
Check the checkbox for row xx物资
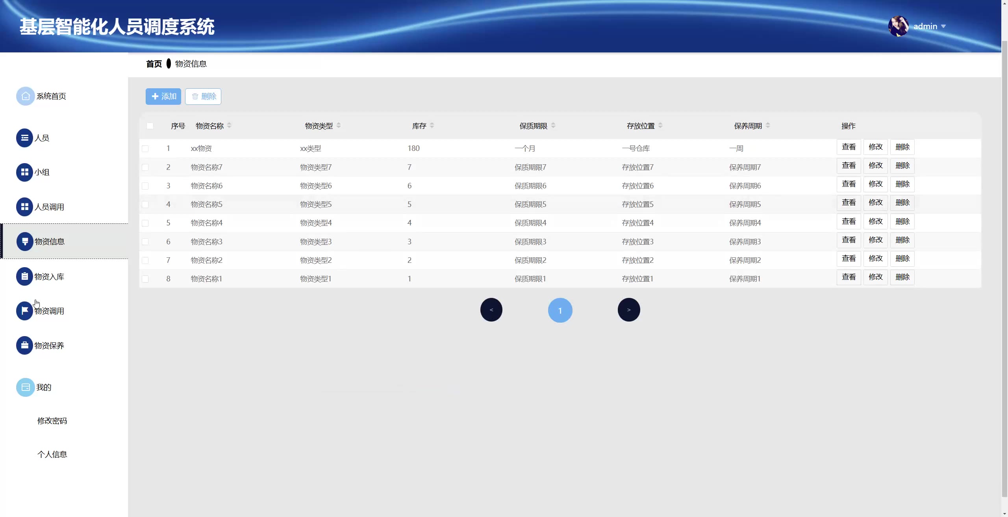[145, 149]
